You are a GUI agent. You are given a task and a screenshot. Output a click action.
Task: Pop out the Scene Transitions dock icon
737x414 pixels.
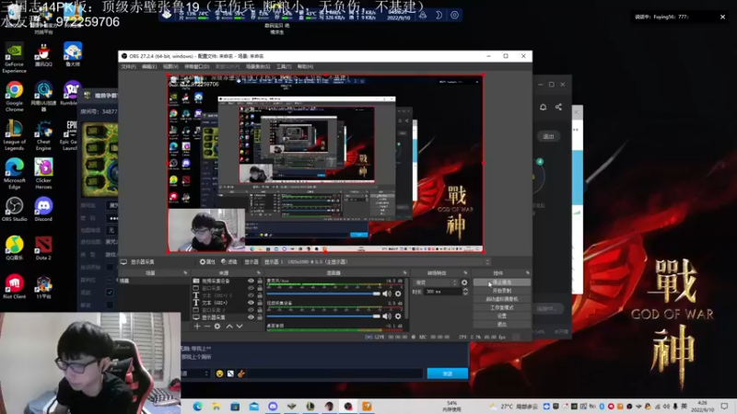click(465, 272)
